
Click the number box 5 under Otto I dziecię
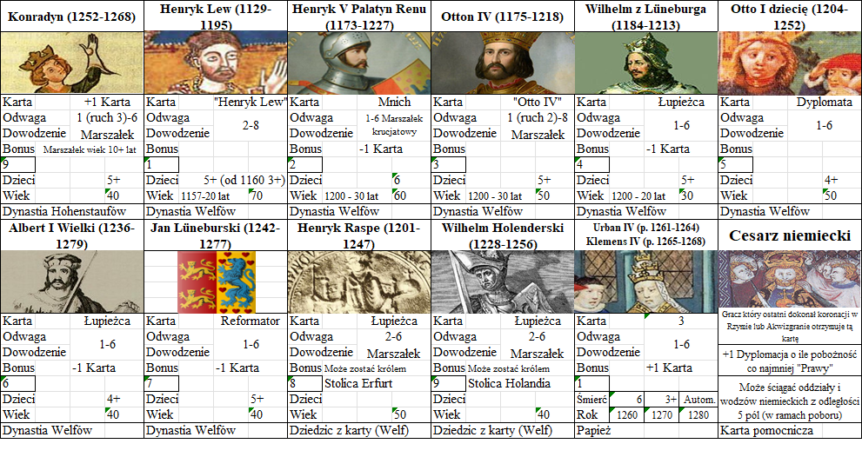tap(736, 164)
